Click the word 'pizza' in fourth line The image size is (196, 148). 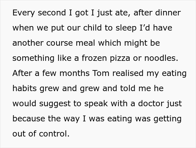click(120, 59)
